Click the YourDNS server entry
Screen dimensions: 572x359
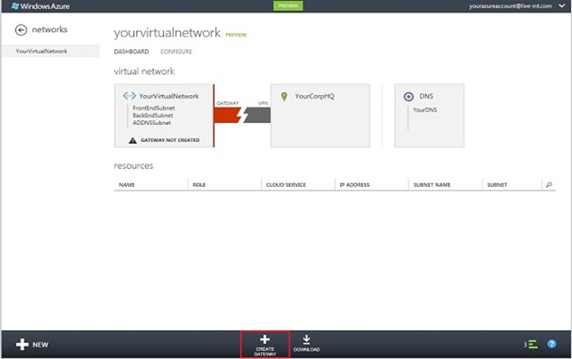click(425, 110)
